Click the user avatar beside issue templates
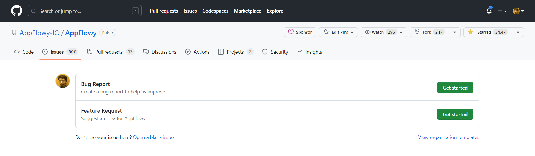Image resolution: width=535 pixels, height=156 pixels. [63, 81]
